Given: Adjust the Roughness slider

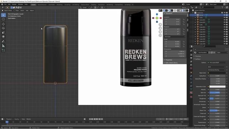Looking at the screenshot, I should click(x=218, y=99).
